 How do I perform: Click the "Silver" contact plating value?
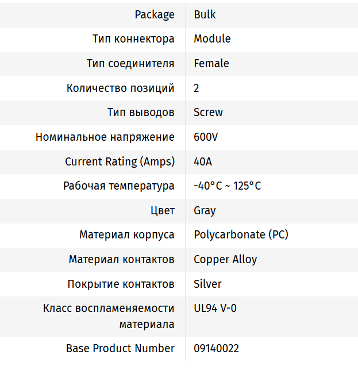(x=207, y=284)
